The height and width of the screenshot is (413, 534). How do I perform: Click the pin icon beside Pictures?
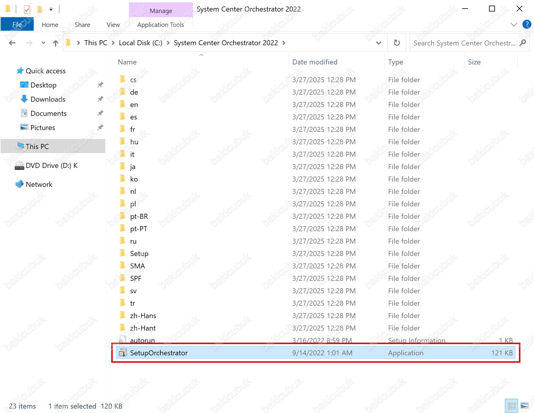coord(101,127)
